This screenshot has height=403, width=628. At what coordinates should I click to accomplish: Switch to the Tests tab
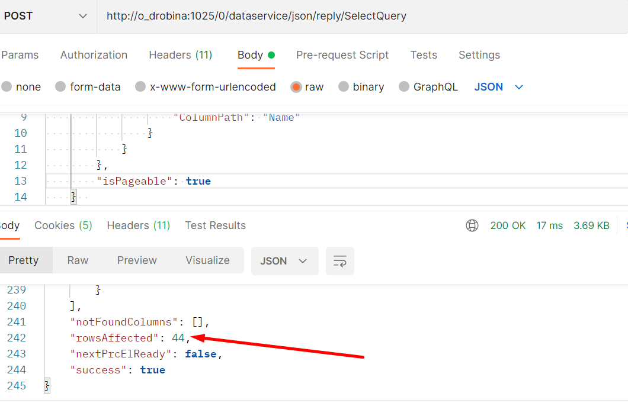tap(424, 54)
